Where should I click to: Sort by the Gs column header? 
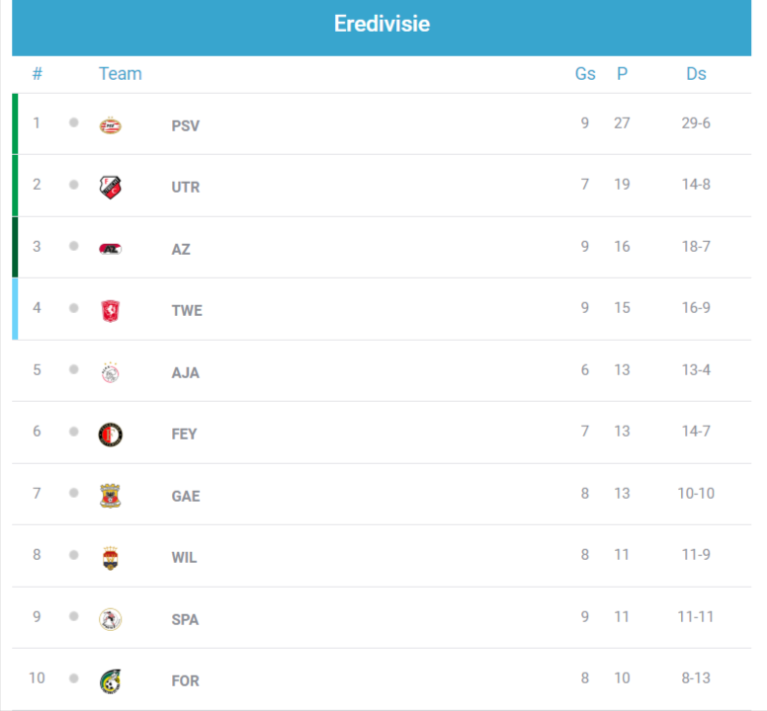click(585, 73)
